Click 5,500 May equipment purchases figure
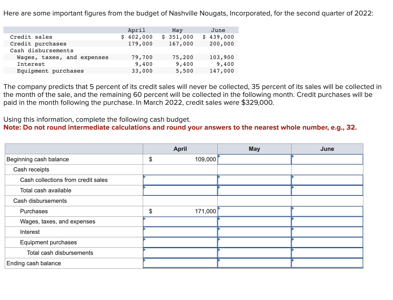The width and height of the screenshot is (393, 300). 184,71
